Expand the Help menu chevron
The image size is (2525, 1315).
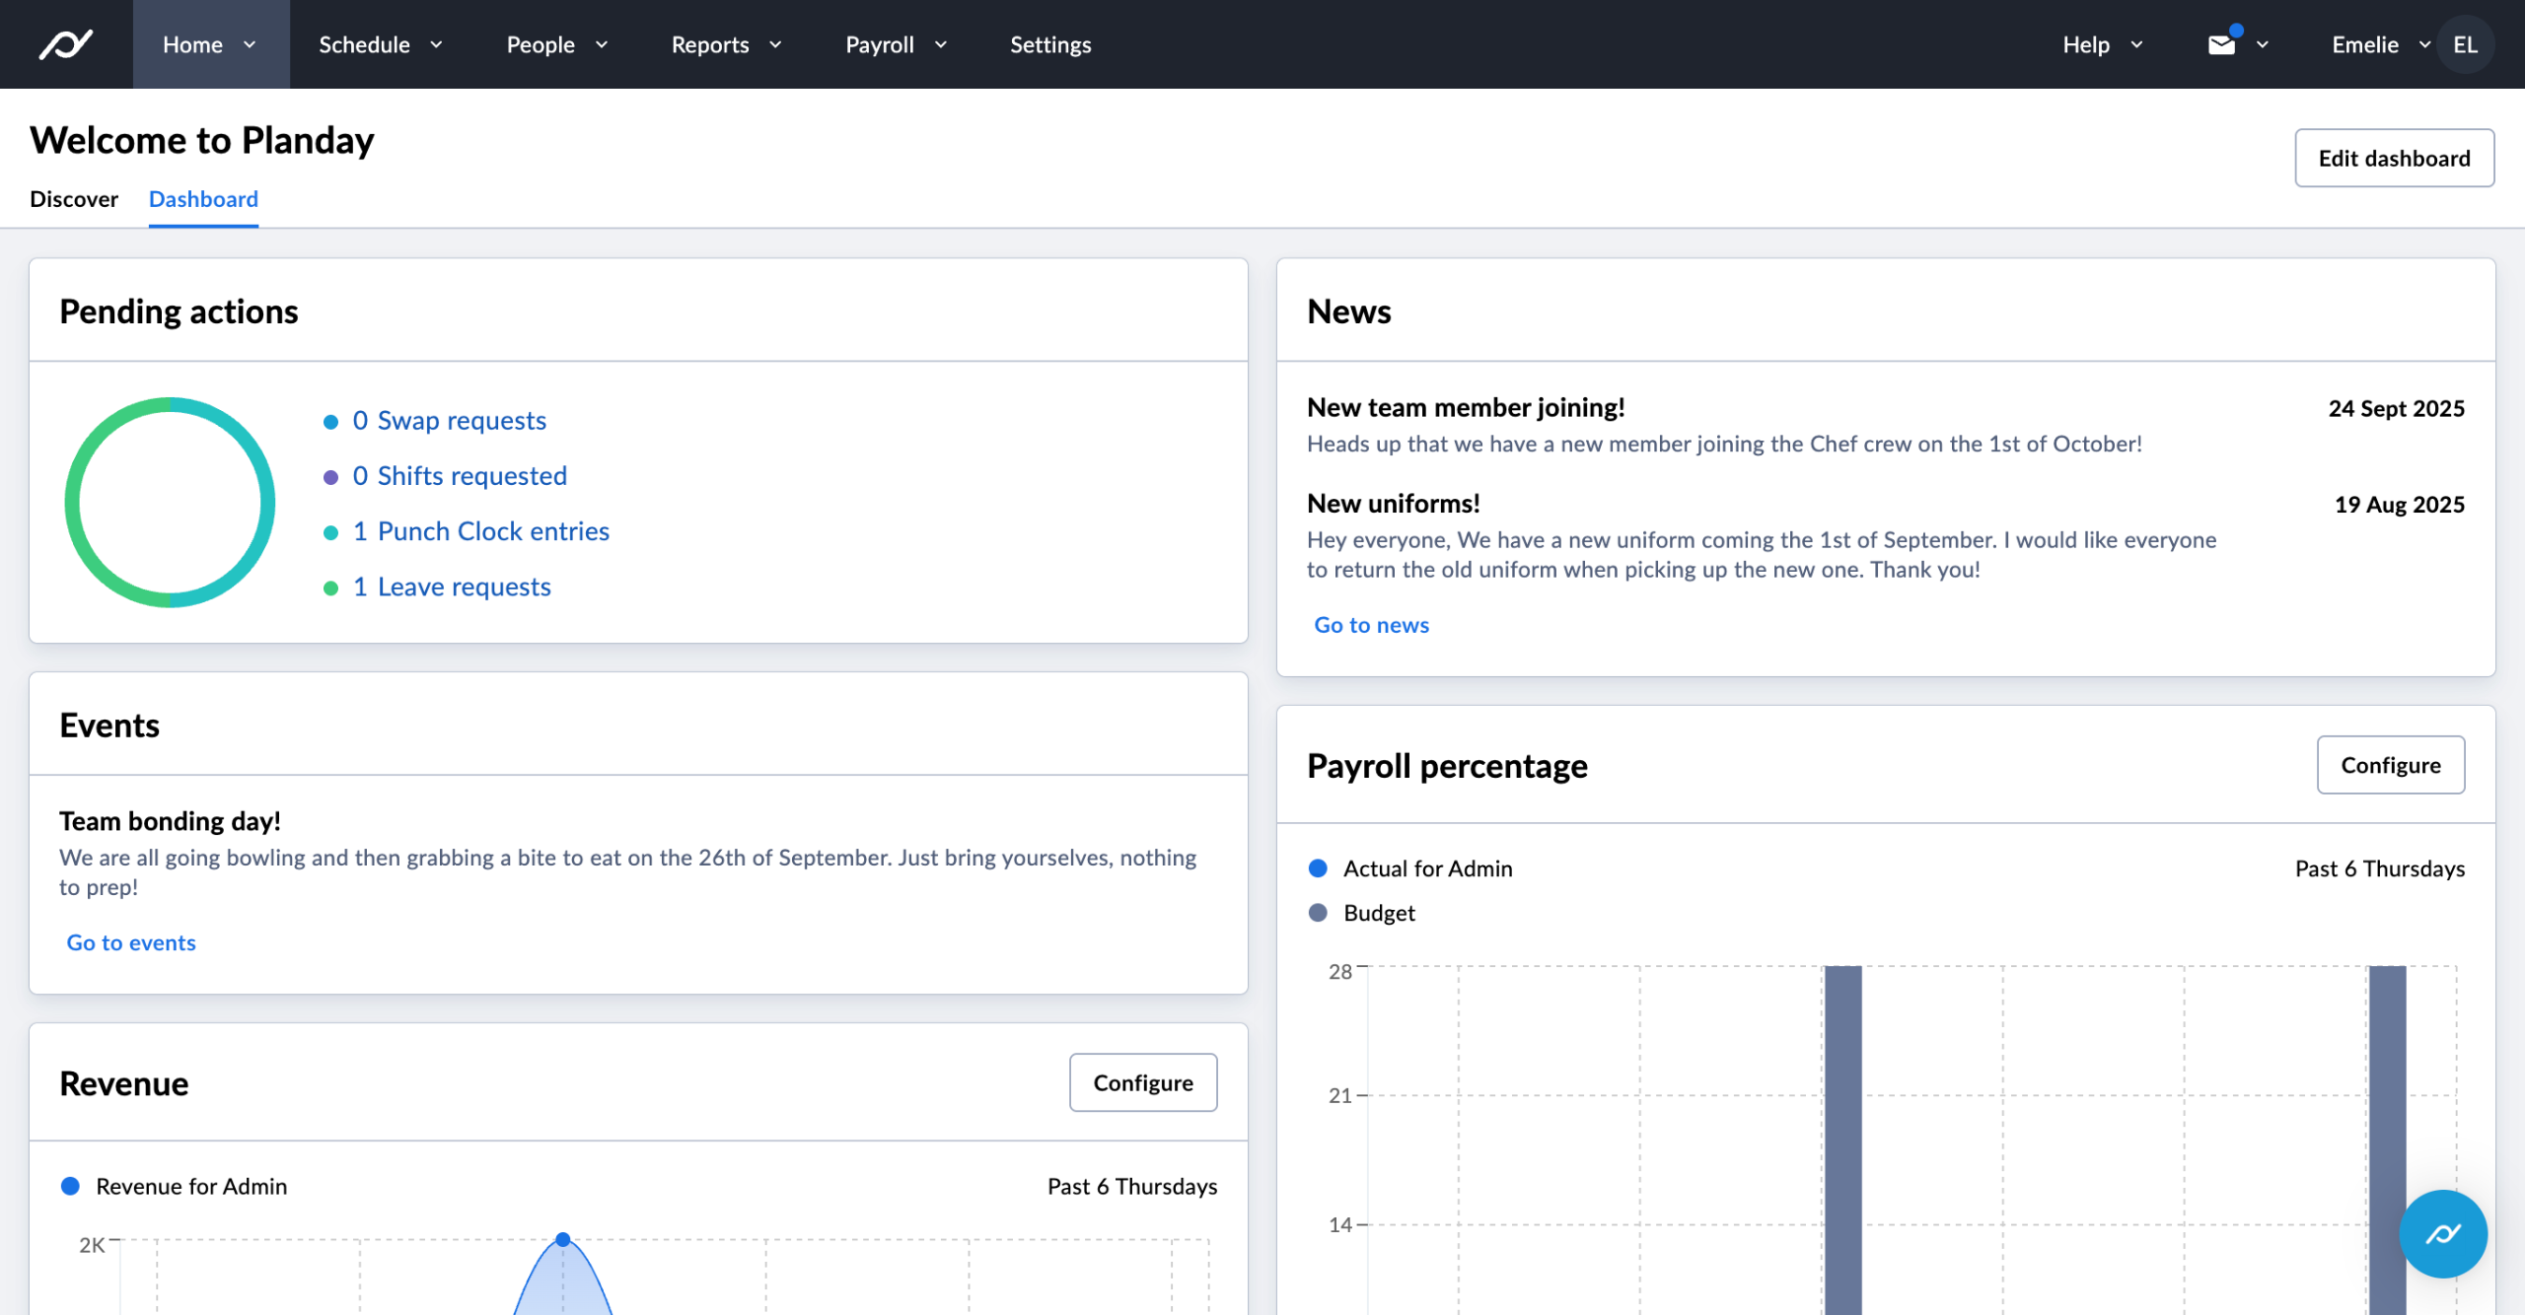pyautogui.click(x=2136, y=44)
